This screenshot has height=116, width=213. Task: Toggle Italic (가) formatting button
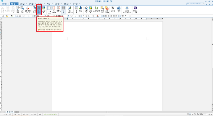pos(86,16)
